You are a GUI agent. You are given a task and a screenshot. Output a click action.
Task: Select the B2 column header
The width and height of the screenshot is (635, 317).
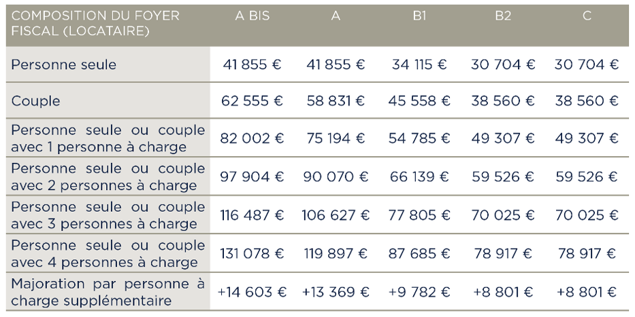tap(503, 16)
